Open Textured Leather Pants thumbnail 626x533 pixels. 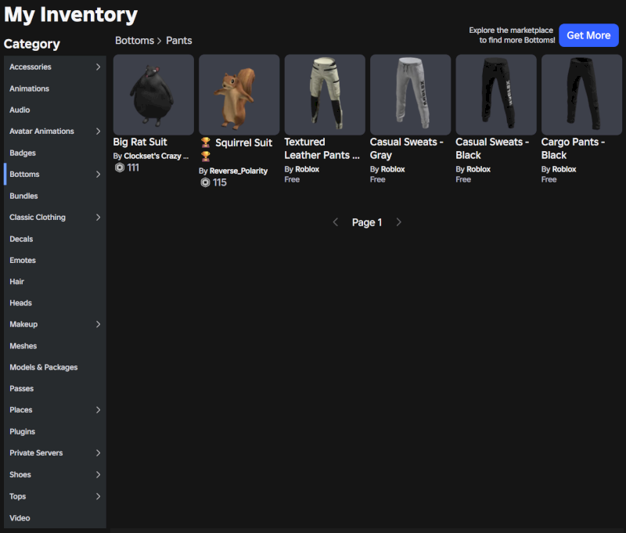coord(325,95)
